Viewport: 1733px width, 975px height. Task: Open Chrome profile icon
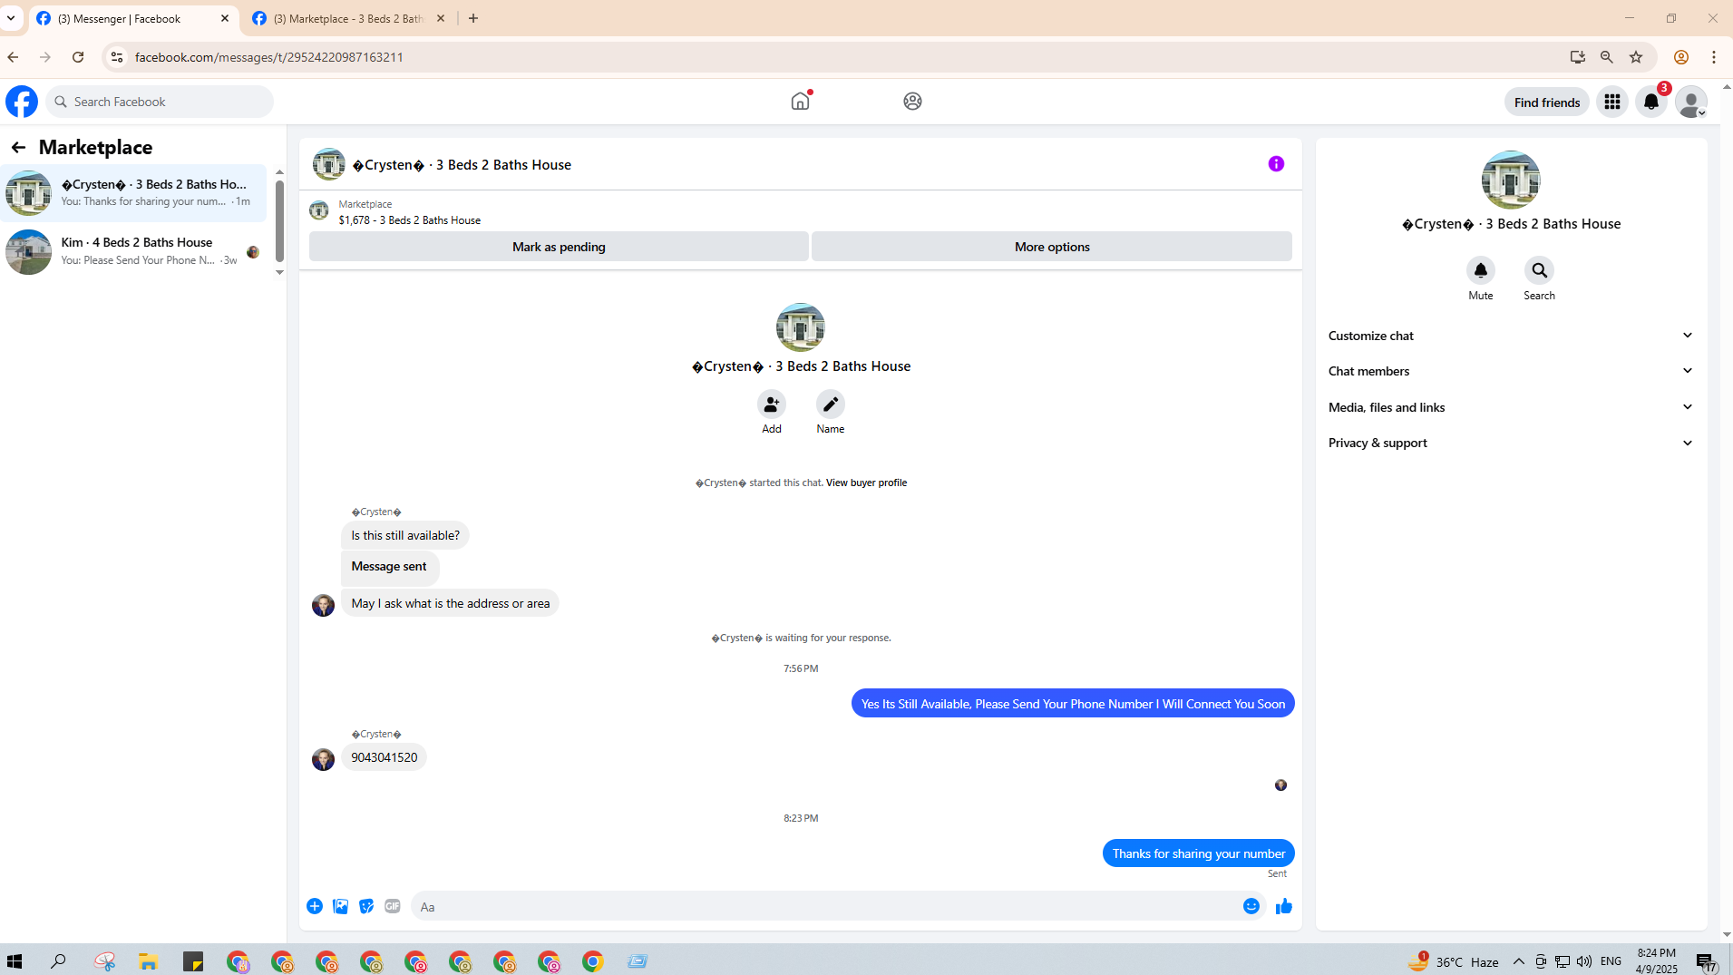pos(1680,57)
